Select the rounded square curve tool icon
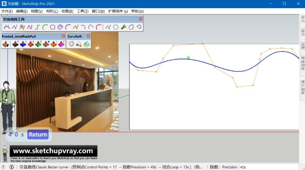 [x=53, y=27]
